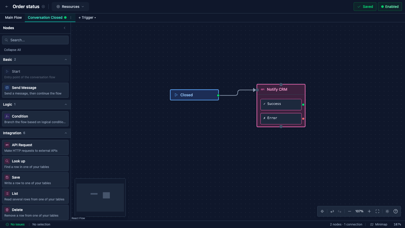
Task: Undo the last canvas change
Action: tap(332, 211)
